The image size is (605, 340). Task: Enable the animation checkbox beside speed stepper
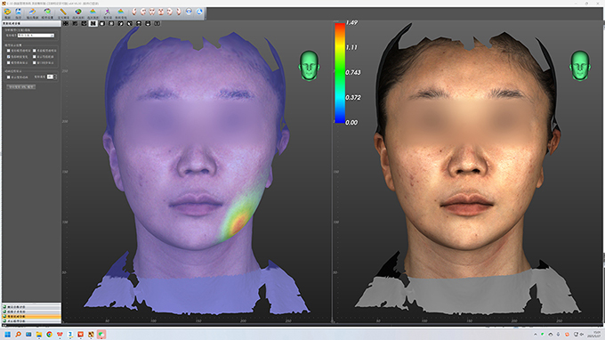tap(9, 77)
